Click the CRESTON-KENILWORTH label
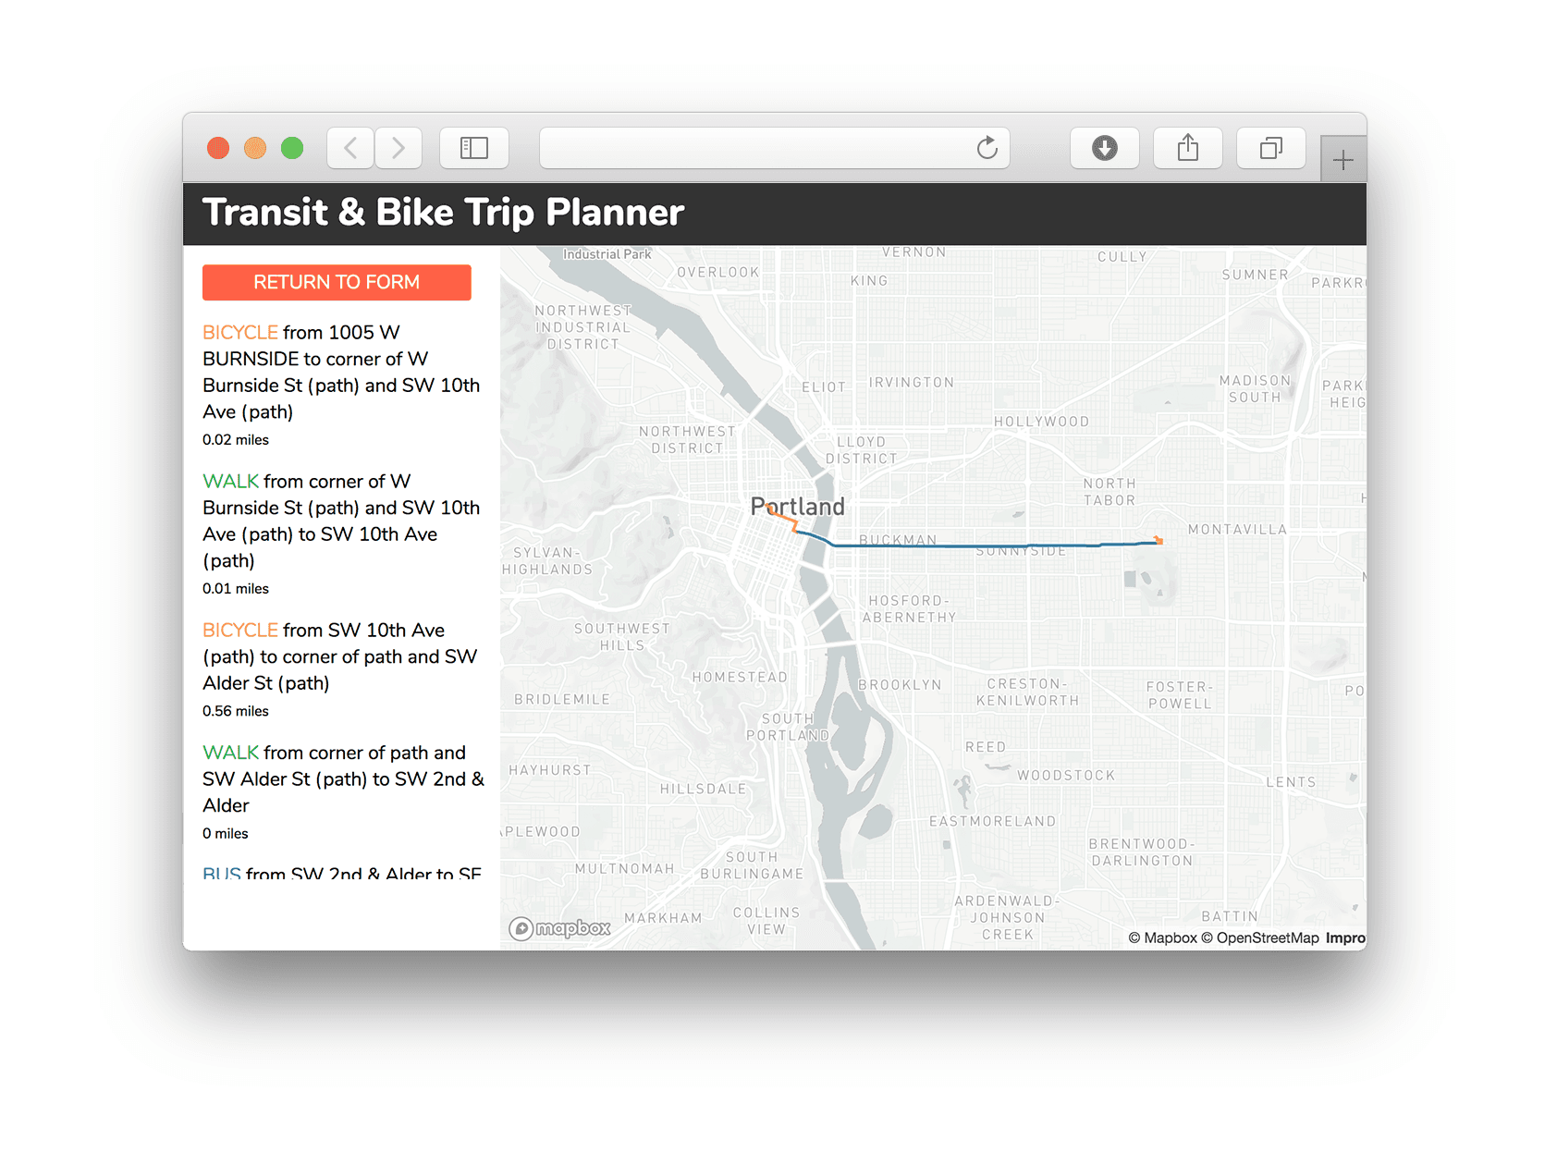The image size is (1557, 1152). [1028, 692]
